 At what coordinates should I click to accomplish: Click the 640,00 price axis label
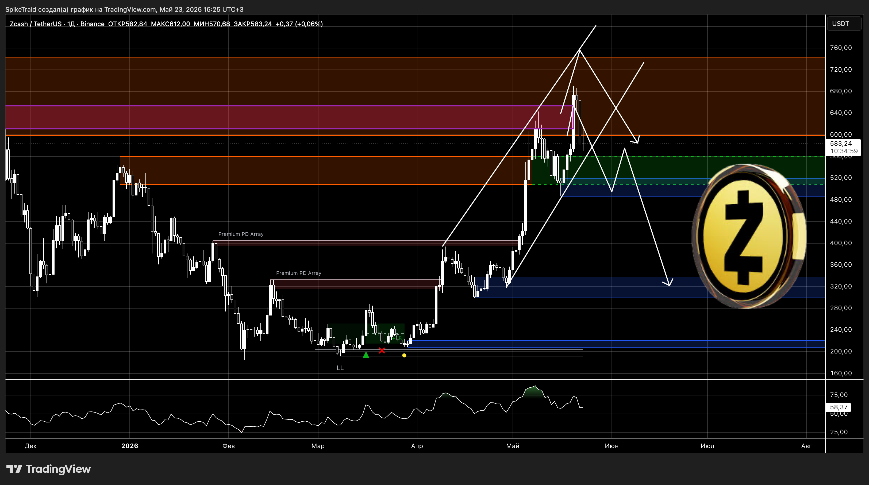841,113
